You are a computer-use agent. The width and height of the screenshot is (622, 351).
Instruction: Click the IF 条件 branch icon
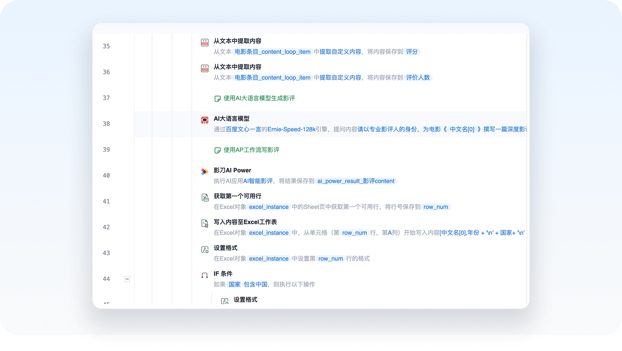pyautogui.click(x=204, y=275)
